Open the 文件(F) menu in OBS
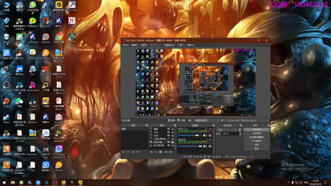 point(125,45)
